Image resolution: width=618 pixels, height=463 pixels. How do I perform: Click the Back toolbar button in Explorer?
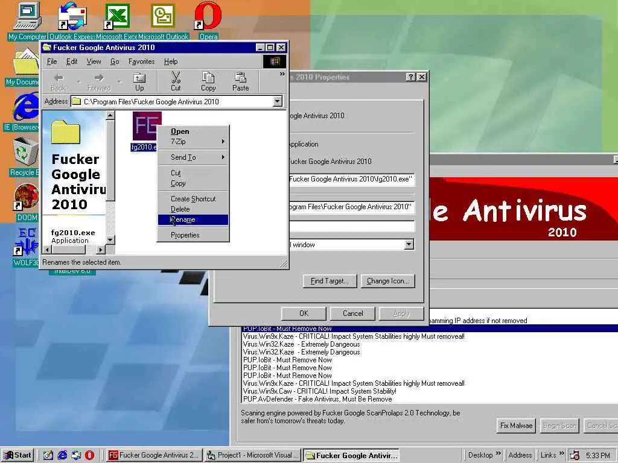coord(59,82)
